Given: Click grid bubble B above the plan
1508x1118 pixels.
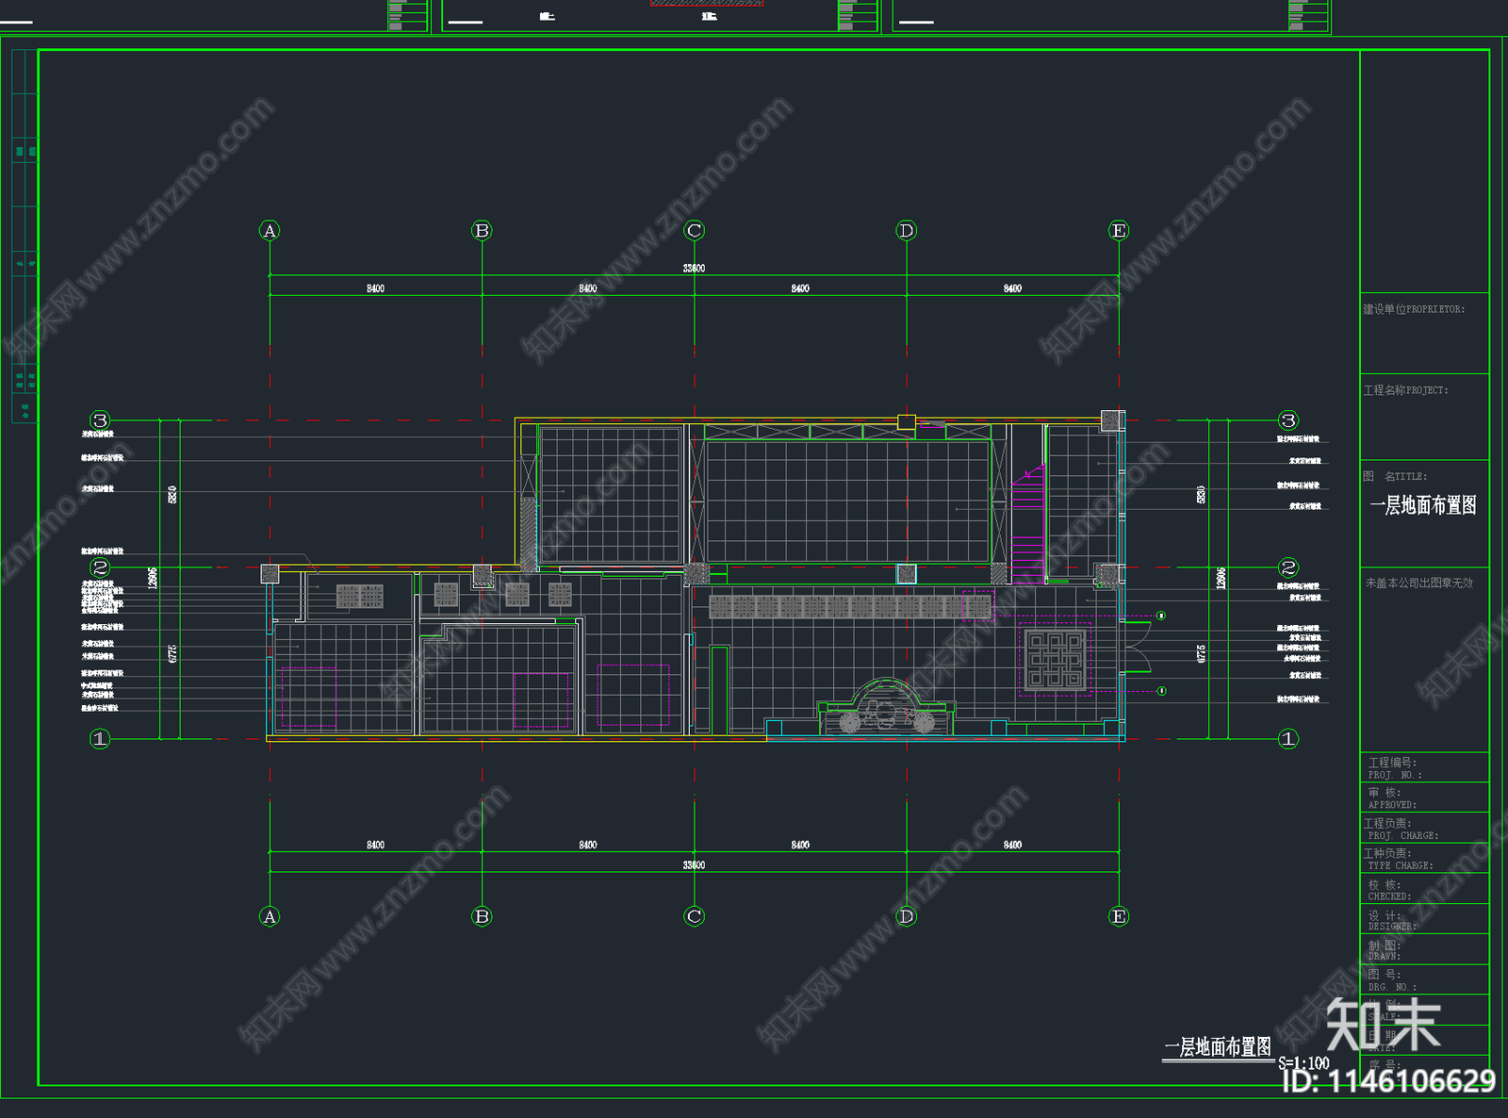Looking at the screenshot, I should coord(482,231).
